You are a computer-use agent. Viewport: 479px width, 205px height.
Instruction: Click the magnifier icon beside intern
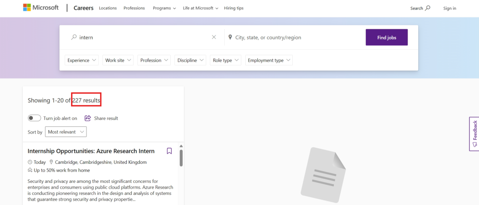74,37
